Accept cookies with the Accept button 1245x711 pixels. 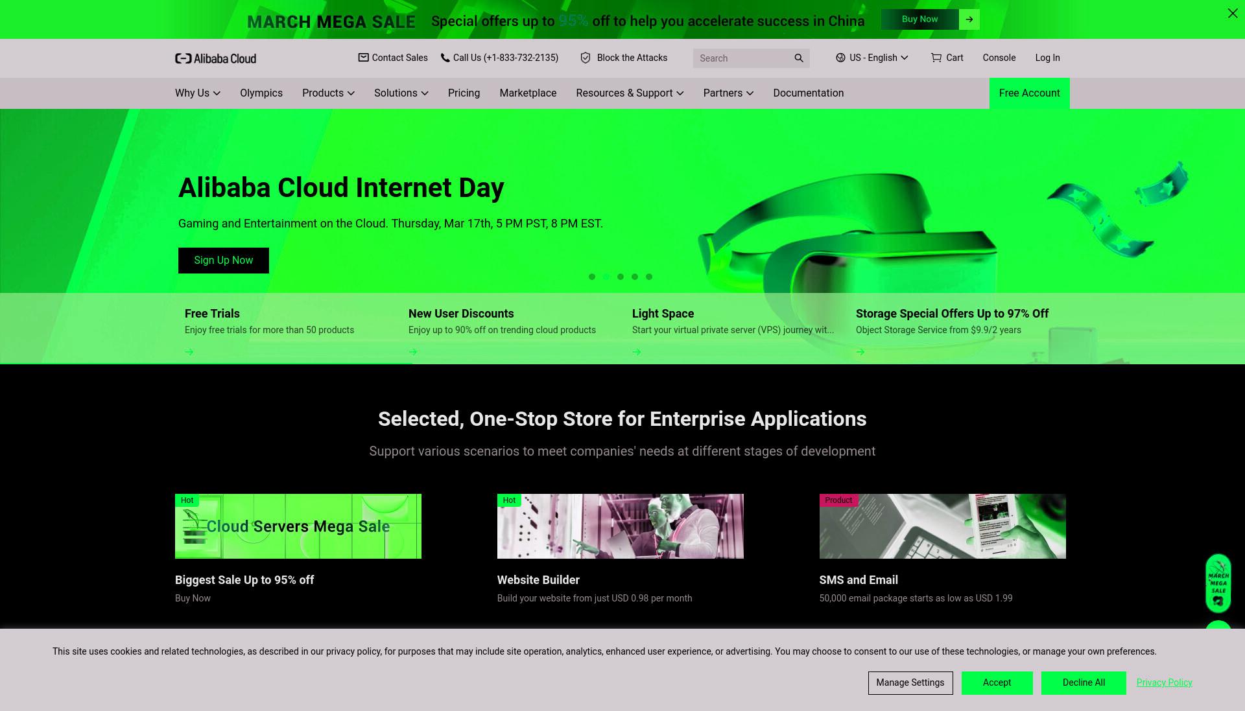[x=997, y=682]
